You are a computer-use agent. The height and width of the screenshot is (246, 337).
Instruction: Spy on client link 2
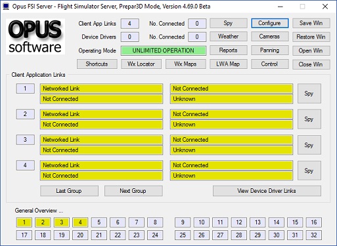pos(309,119)
